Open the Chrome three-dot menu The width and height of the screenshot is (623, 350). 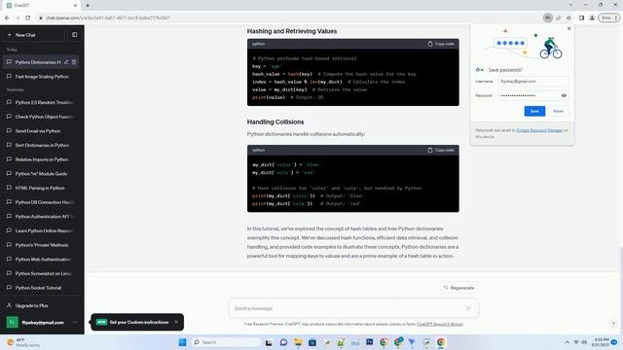(616, 17)
